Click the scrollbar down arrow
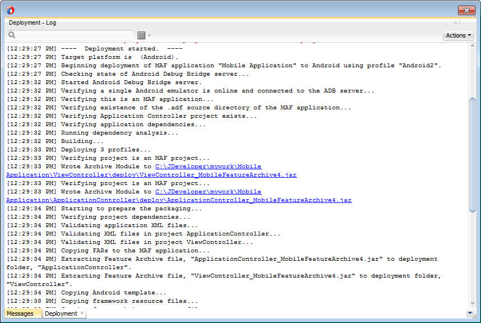481x323 pixels. click(473, 303)
